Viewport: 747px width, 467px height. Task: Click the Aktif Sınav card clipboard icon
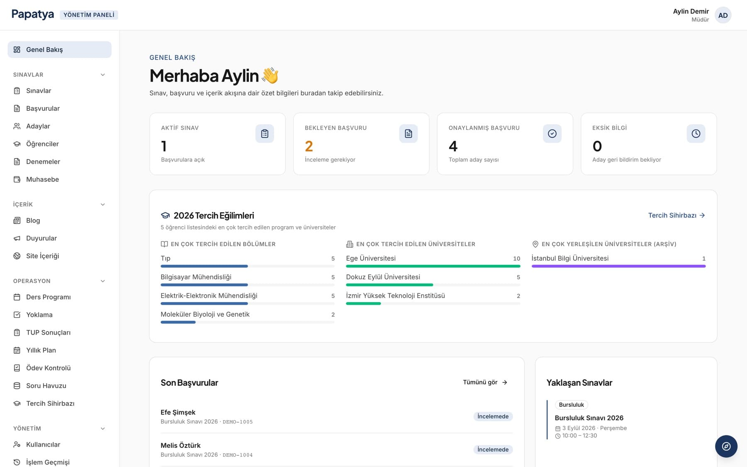point(265,134)
